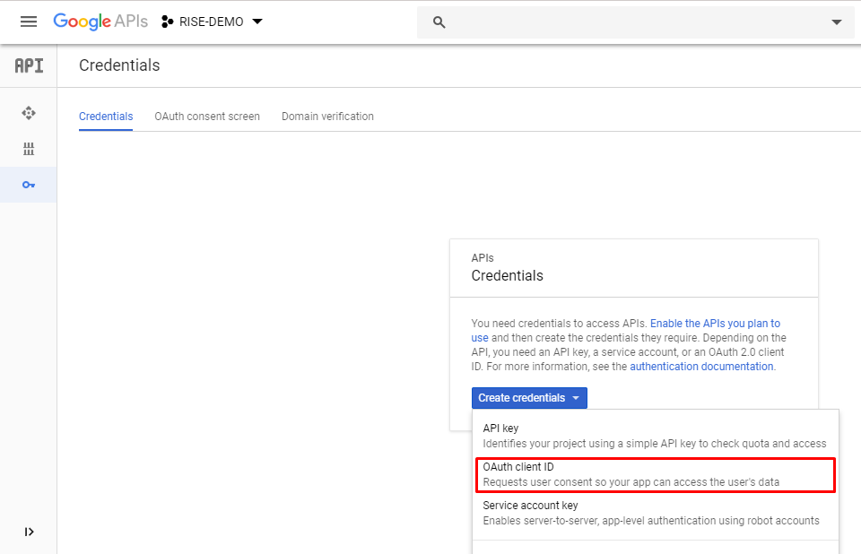Choose Service account key from the menu
This screenshot has width=861, height=554.
(x=655, y=513)
